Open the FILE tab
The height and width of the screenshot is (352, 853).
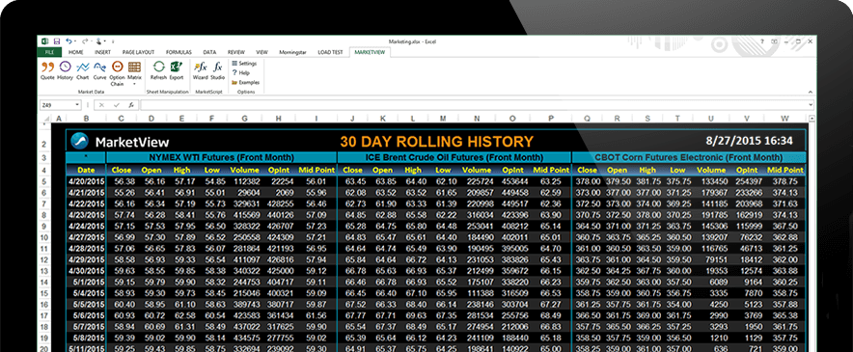click(x=49, y=52)
